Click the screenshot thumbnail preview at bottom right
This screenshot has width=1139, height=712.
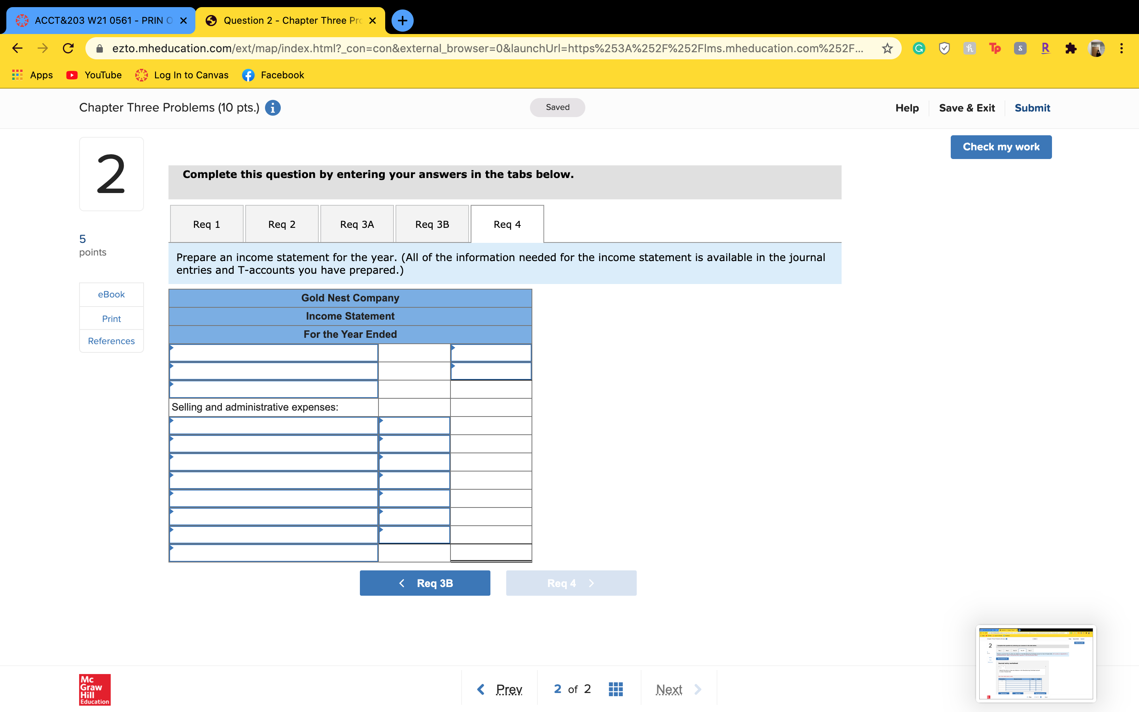tap(1037, 663)
